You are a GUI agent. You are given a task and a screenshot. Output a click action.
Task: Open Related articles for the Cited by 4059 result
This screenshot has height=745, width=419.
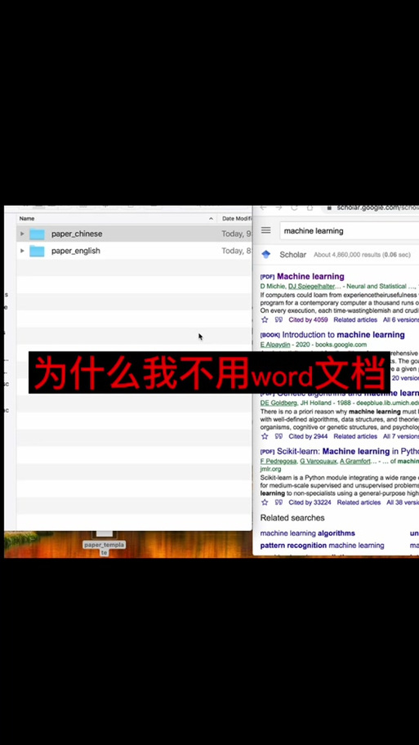[355, 319]
